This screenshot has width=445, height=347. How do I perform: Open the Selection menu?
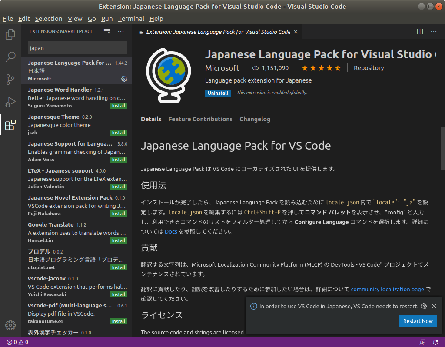(49, 19)
